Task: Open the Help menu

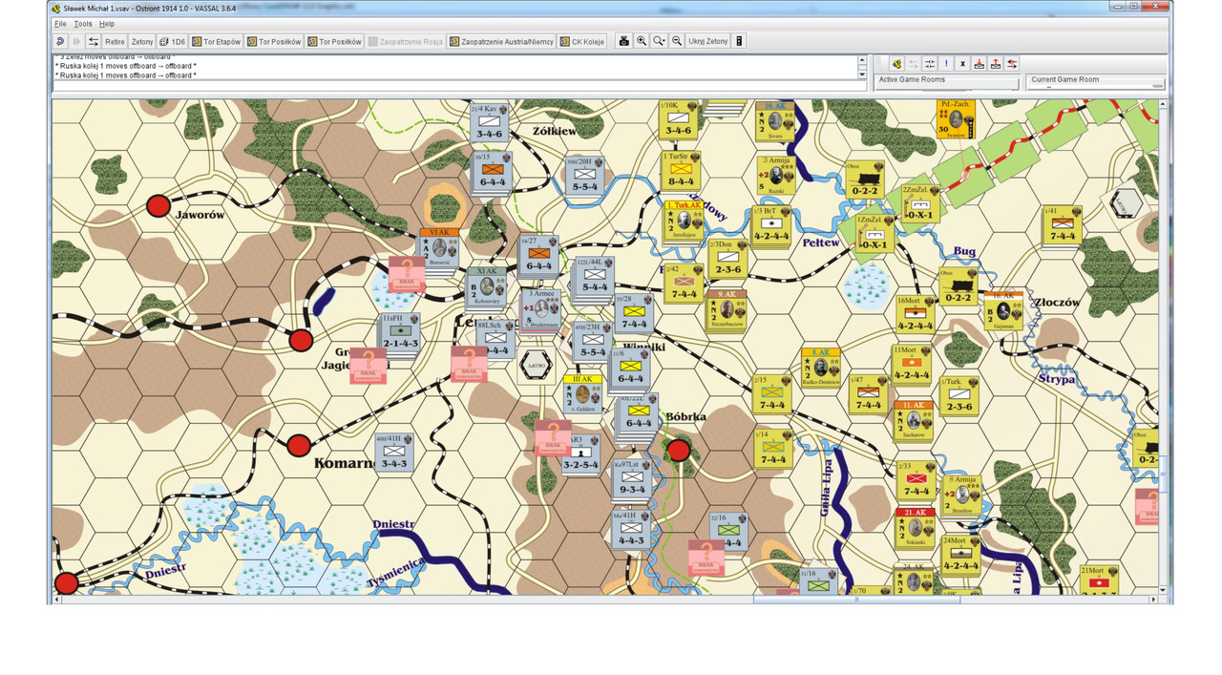Action: [x=107, y=23]
